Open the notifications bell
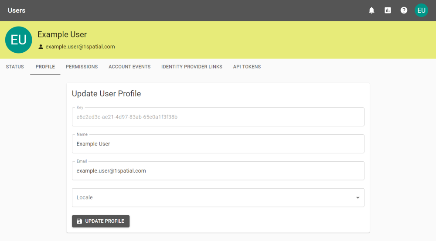Image resolution: width=436 pixels, height=241 pixels. tap(371, 10)
